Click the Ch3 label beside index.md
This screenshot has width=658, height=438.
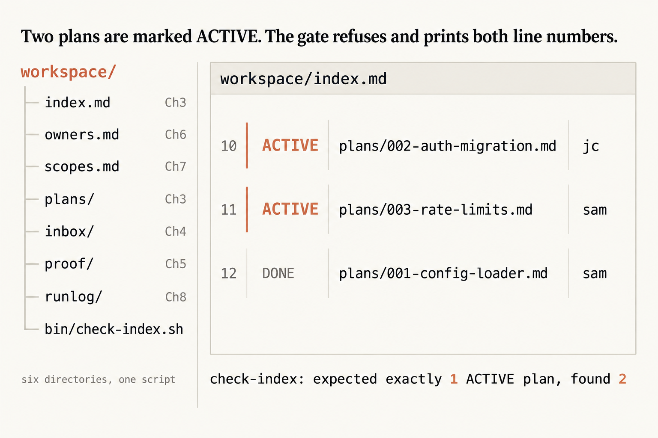point(176,103)
